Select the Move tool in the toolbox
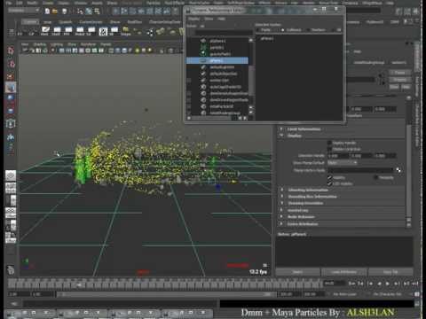 [x=11, y=88]
